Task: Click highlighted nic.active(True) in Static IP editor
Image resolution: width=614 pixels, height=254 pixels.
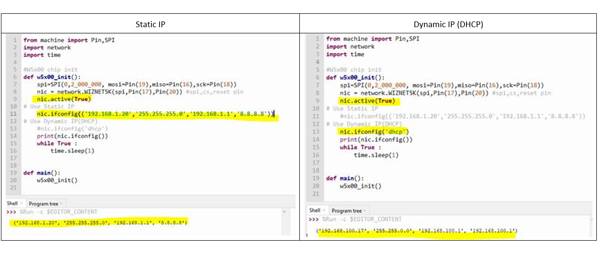Action: pos(64,99)
